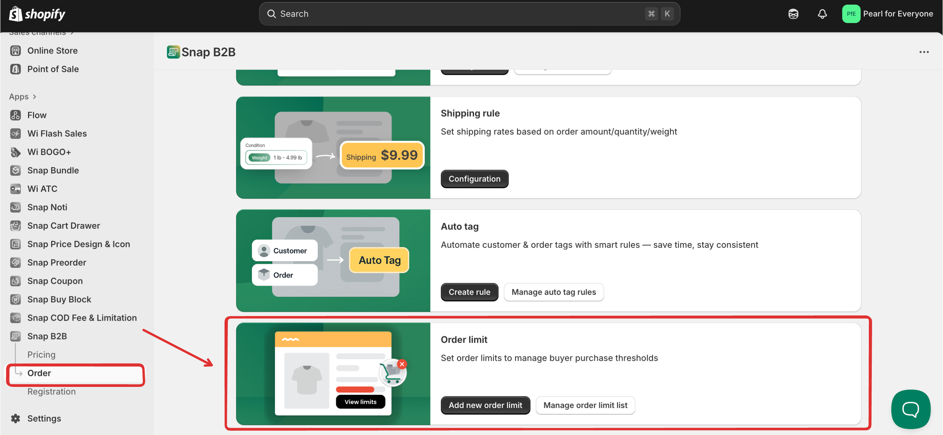Select the Registration submenu item
943x435 pixels.
click(52, 391)
